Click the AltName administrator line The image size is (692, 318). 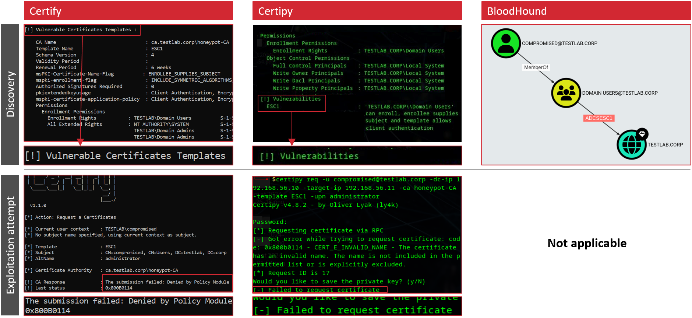click(82, 259)
